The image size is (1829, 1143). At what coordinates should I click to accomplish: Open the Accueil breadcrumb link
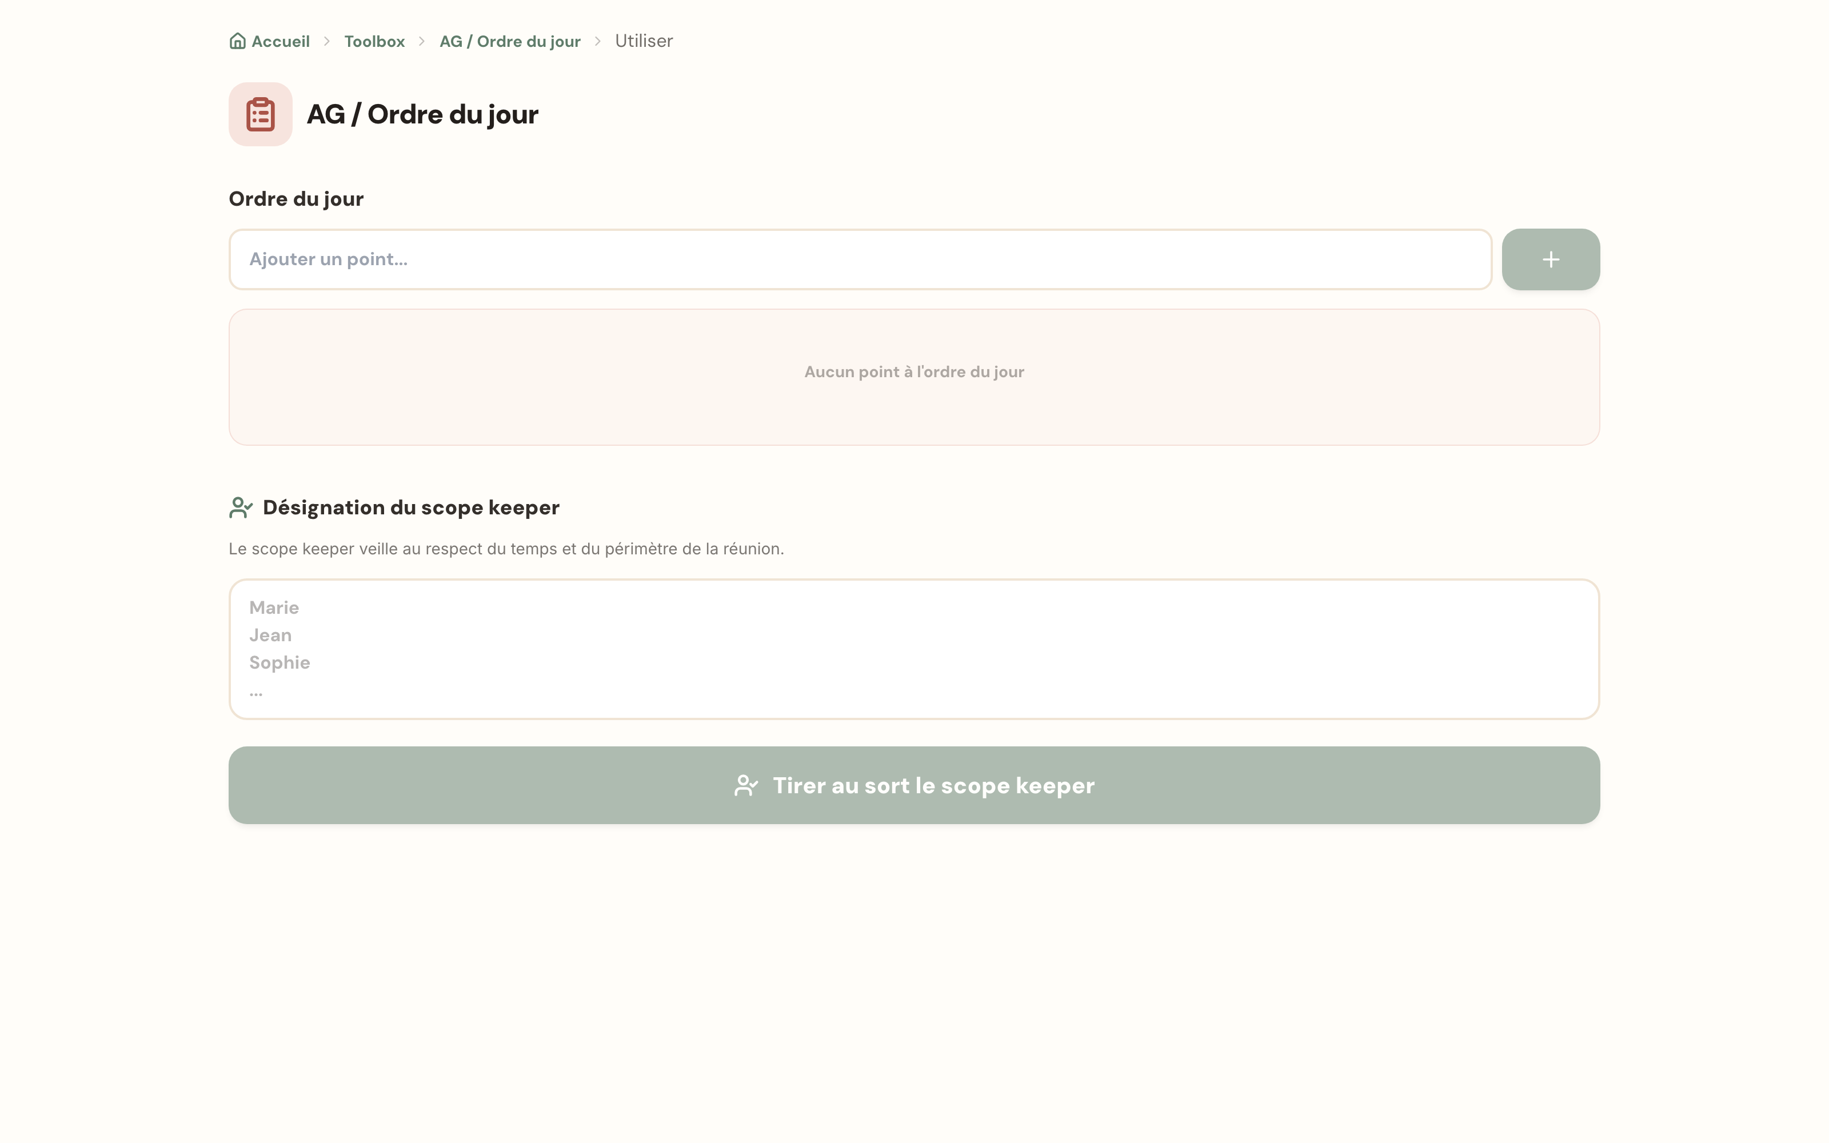pyautogui.click(x=270, y=41)
